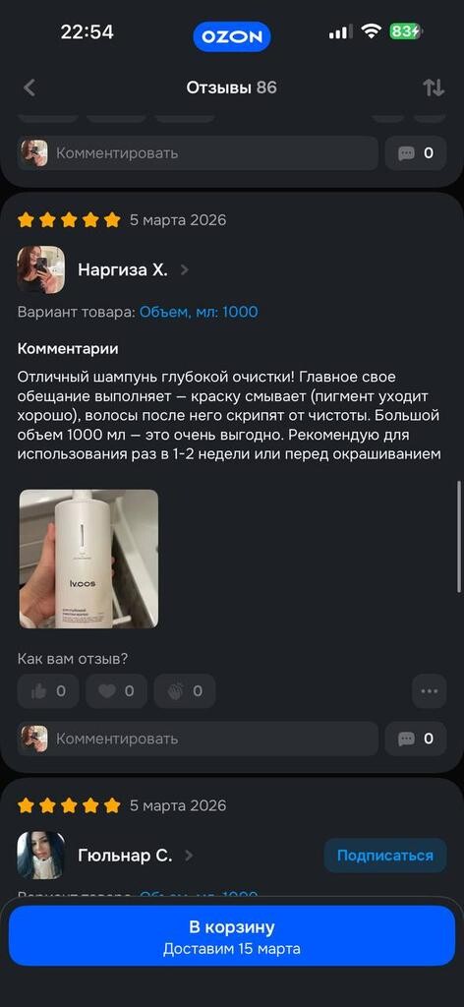Image resolution: width=464 pixels, height=1007 pixels.
Task: Mark Наргиза's review with heart reaction
Action: tap(116, 691)
